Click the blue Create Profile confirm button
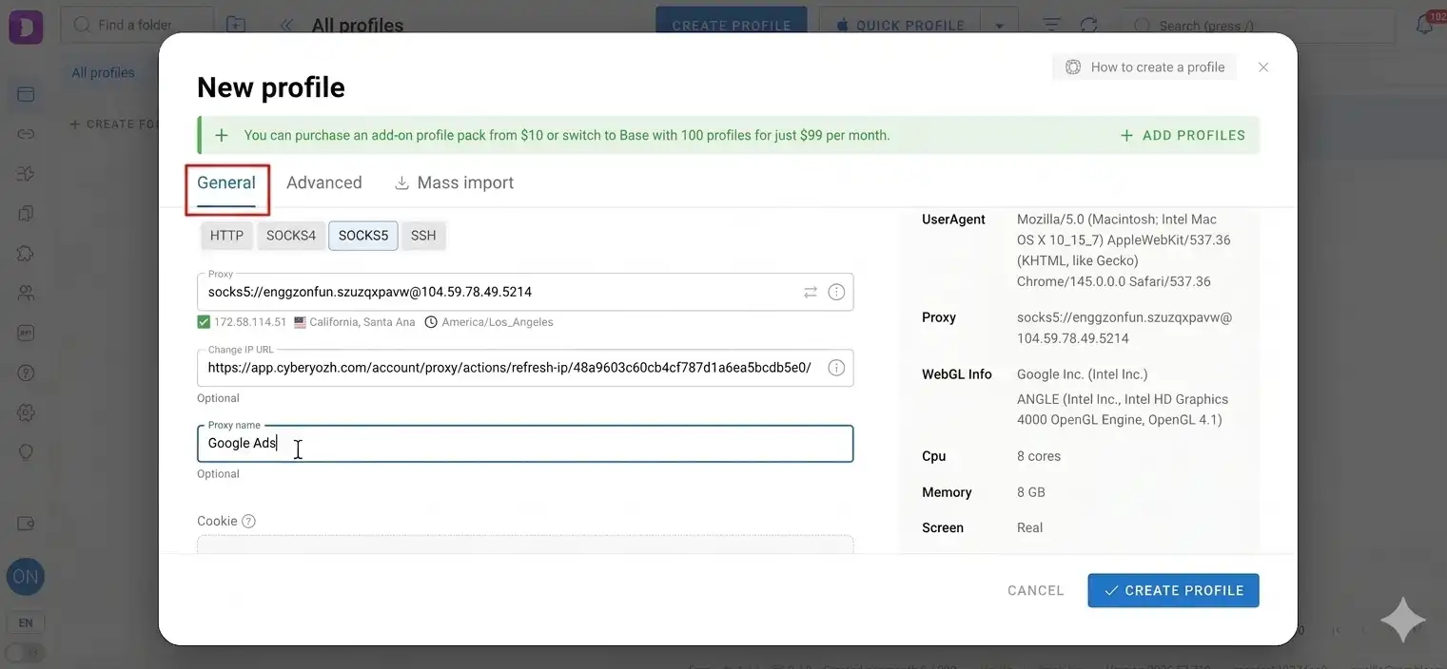 point(1173,590)
